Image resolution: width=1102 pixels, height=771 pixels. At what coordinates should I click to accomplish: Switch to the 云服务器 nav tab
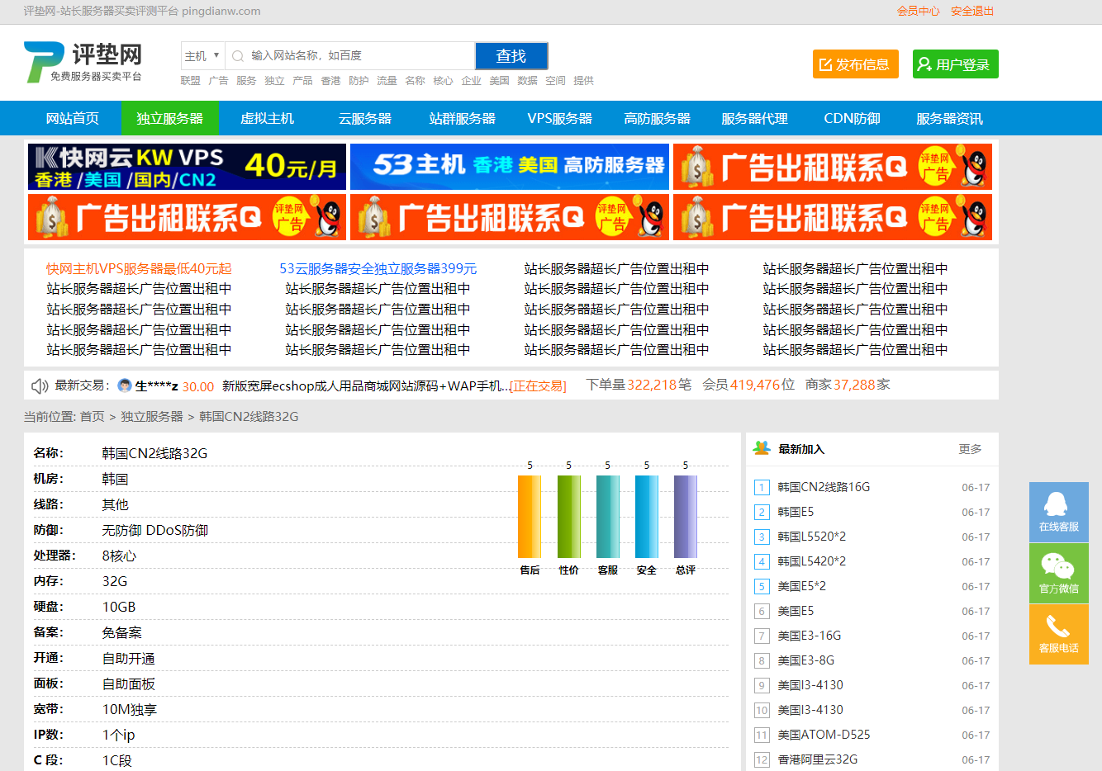coord(364,118)
